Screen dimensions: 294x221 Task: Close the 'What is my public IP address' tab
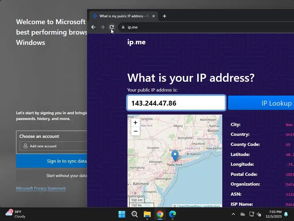154,16
